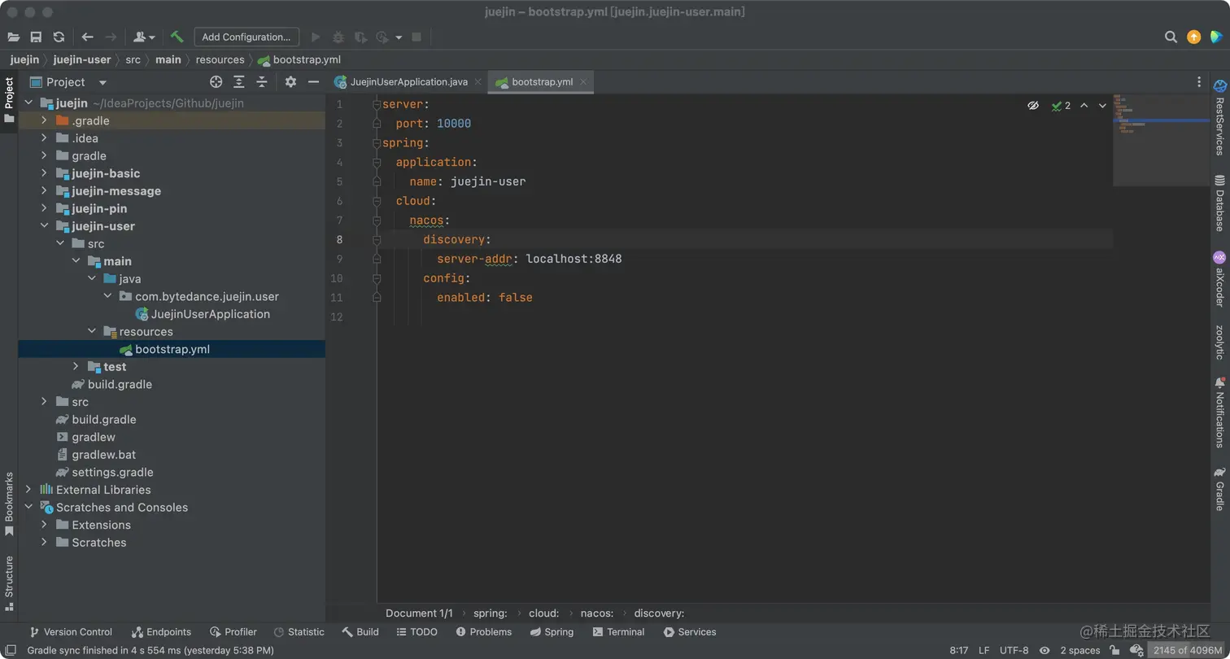The width and height of the screenshot is (1230, 659).
Task: Toggle the reader mode eye icon
Action: [x=1033, y=106]
